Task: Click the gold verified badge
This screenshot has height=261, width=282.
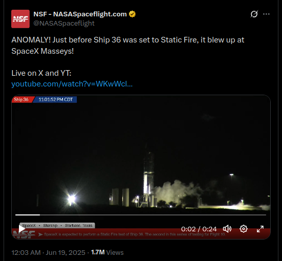Action: 132,14
